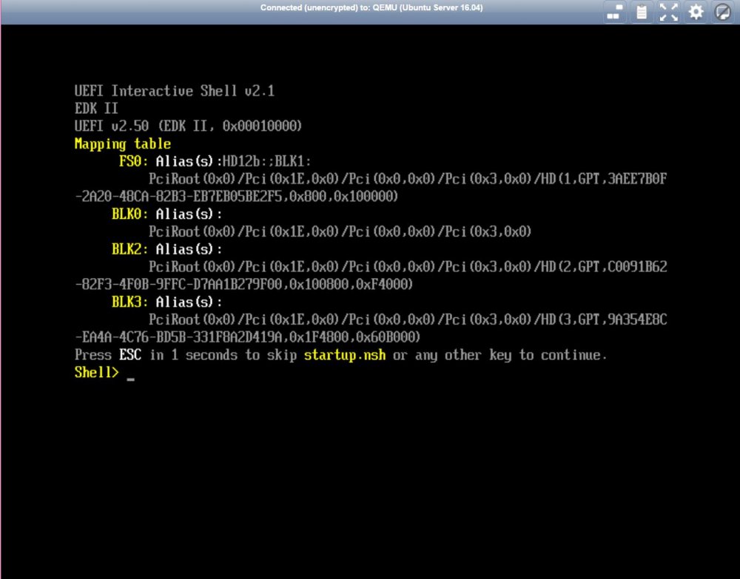Click the 'UEFI v2.50 (EDK II, 0x00010000)' line
The height and width of the screenshot is (579, 740).
pos(188,126)
